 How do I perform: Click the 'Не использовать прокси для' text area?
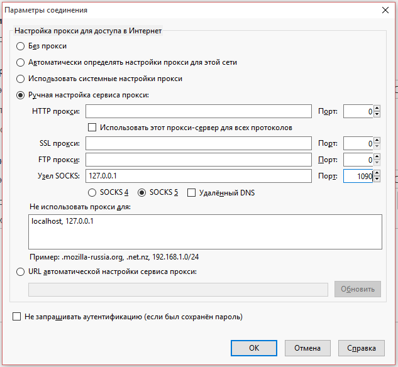pos(205,232)
